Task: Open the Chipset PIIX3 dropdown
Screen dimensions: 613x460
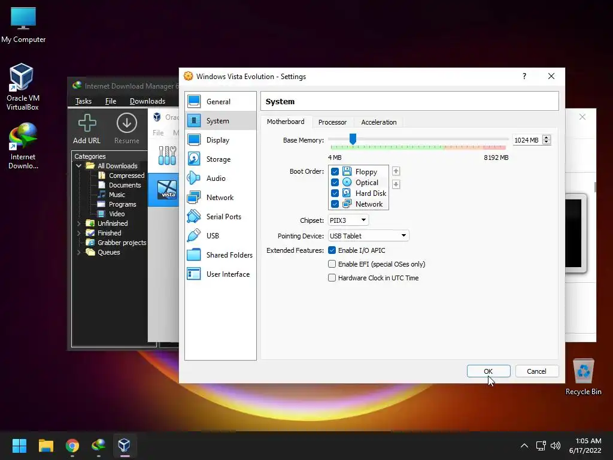Action: 348,220
